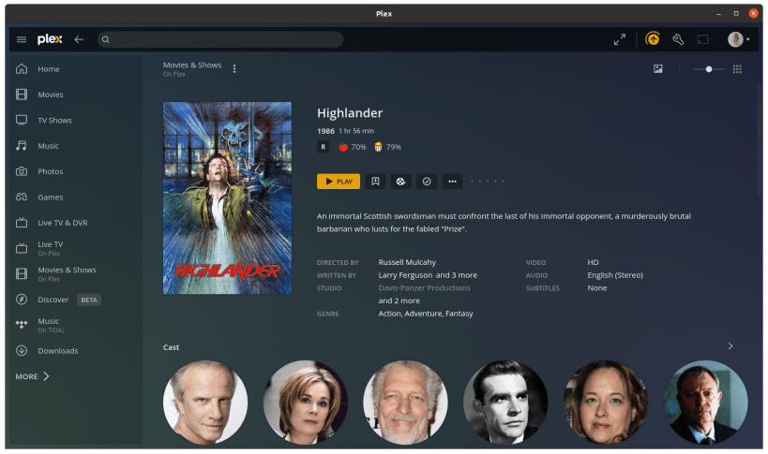Mark Highlander as watched

point(427,182)
